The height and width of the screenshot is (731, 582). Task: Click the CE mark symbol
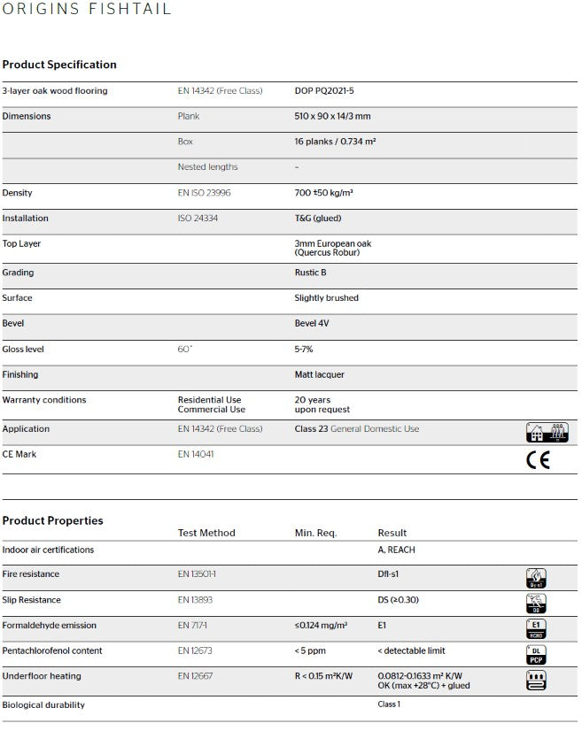538,460
